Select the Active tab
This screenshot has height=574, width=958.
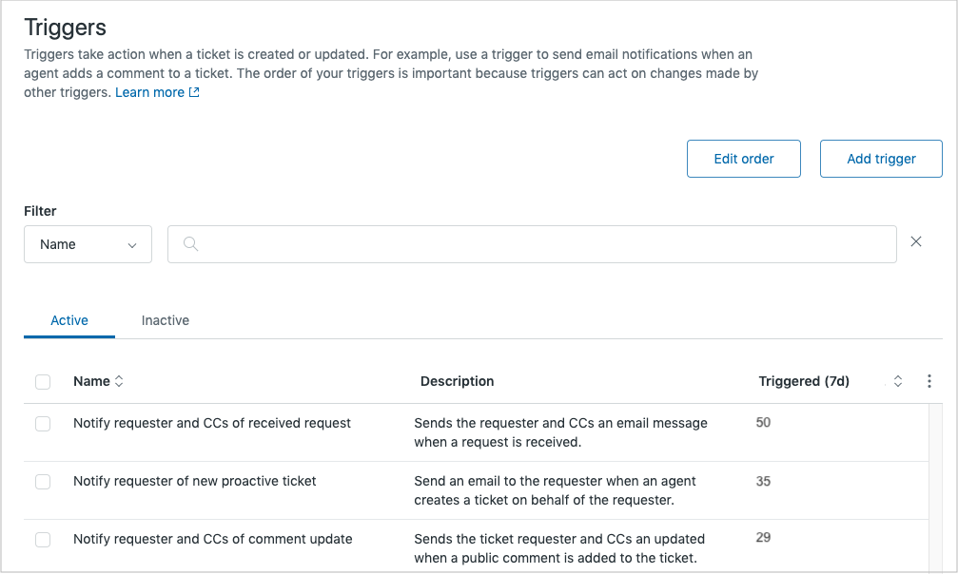pyautogui.click(x=69, y=320)
